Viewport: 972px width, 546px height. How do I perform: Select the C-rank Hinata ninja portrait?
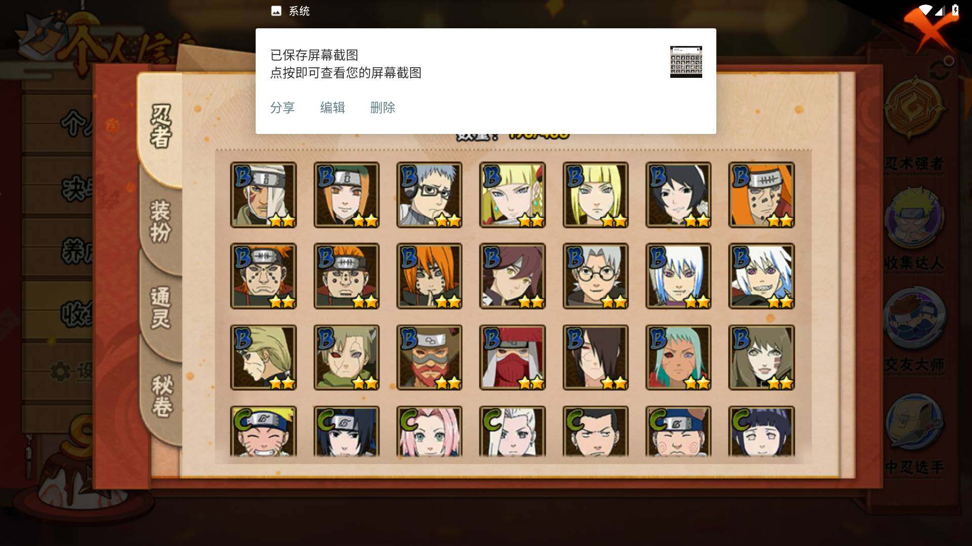click(761, 432)
